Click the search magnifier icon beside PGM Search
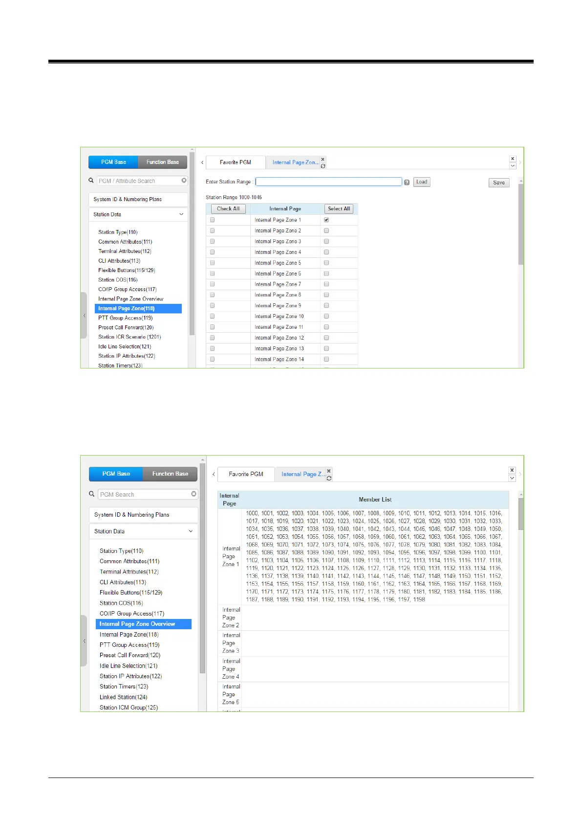582x824 pixels. [x=91, y=494]
